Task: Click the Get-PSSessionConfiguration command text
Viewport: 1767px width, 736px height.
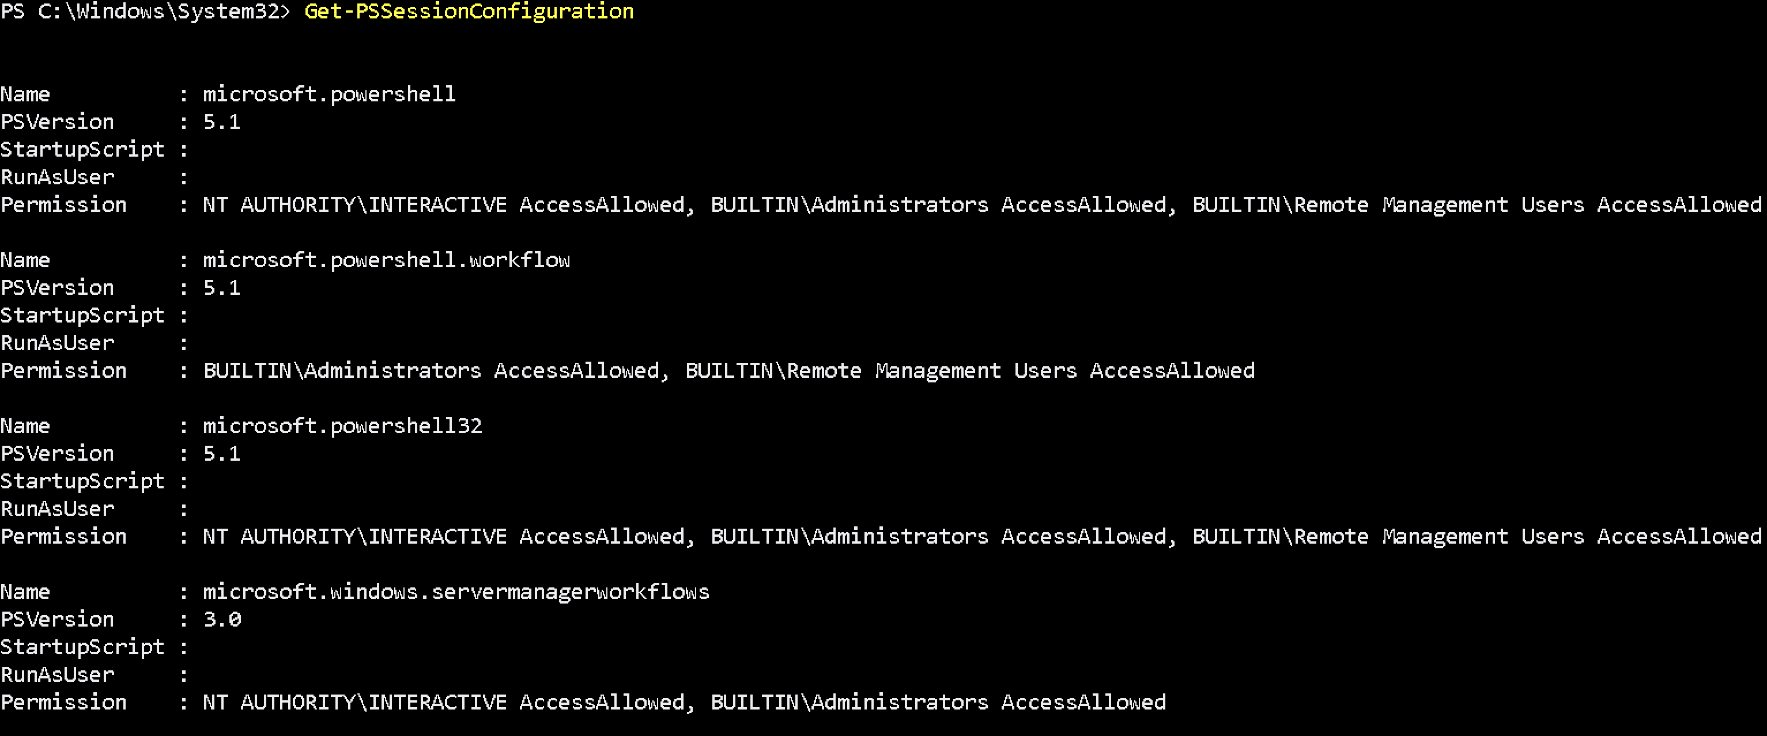Action: (x=469, y=12)
